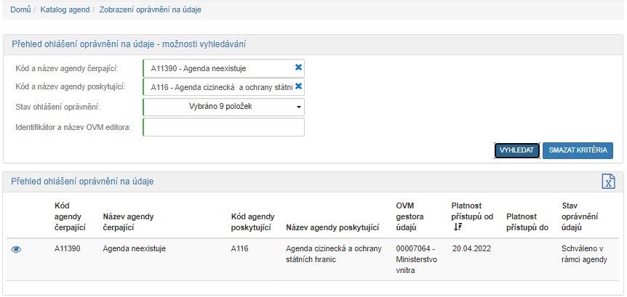Click the SMAZAT KRITÉRIA button

pyautogui.click(x=578, y=150)
